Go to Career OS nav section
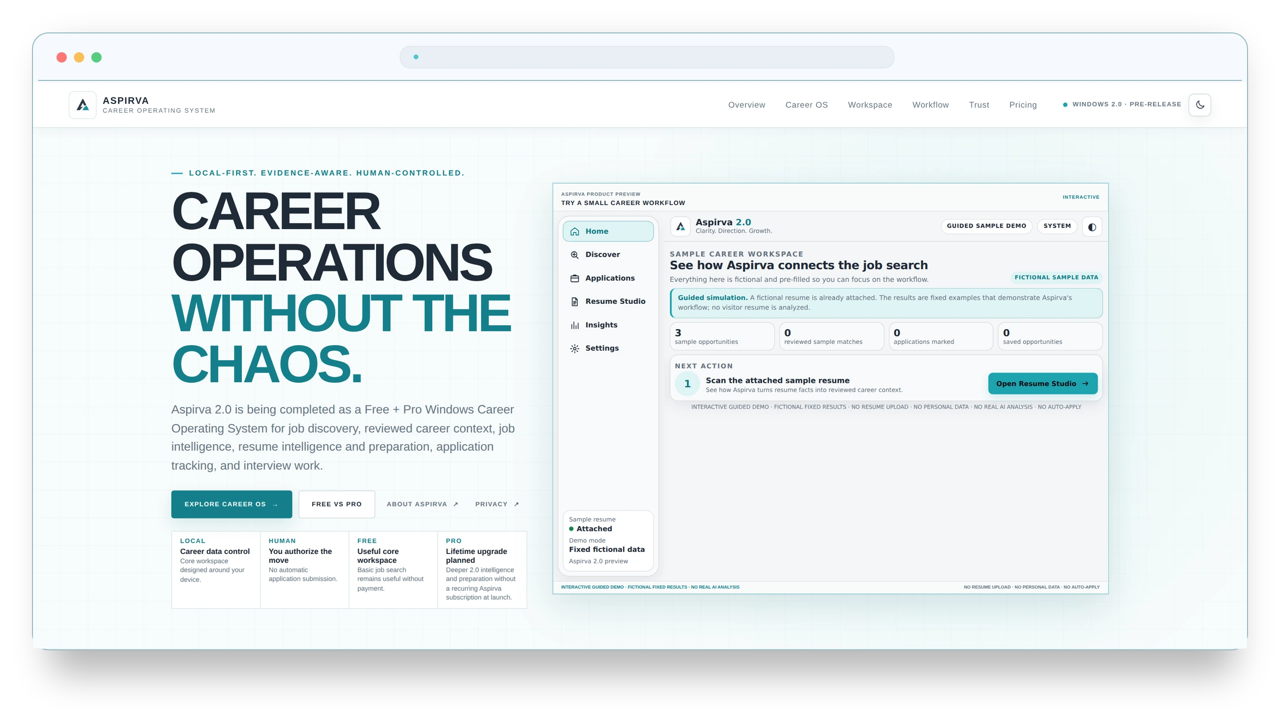This screenshot has height=710, width=1280. (807, 105)
